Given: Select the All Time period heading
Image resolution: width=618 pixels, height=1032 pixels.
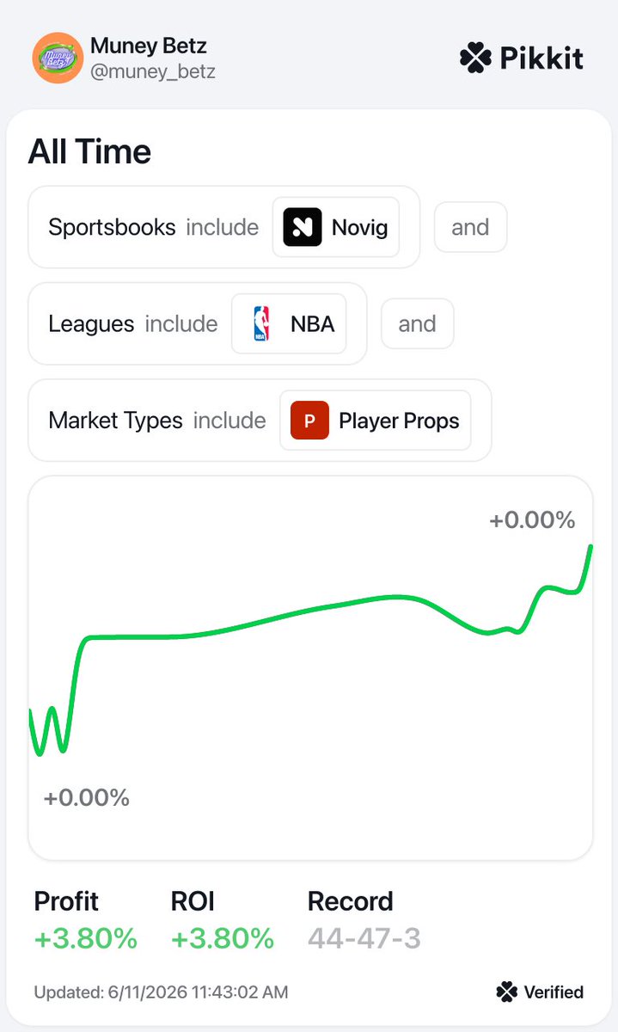Looking at the screenshot, I should [x=89, y=152].
